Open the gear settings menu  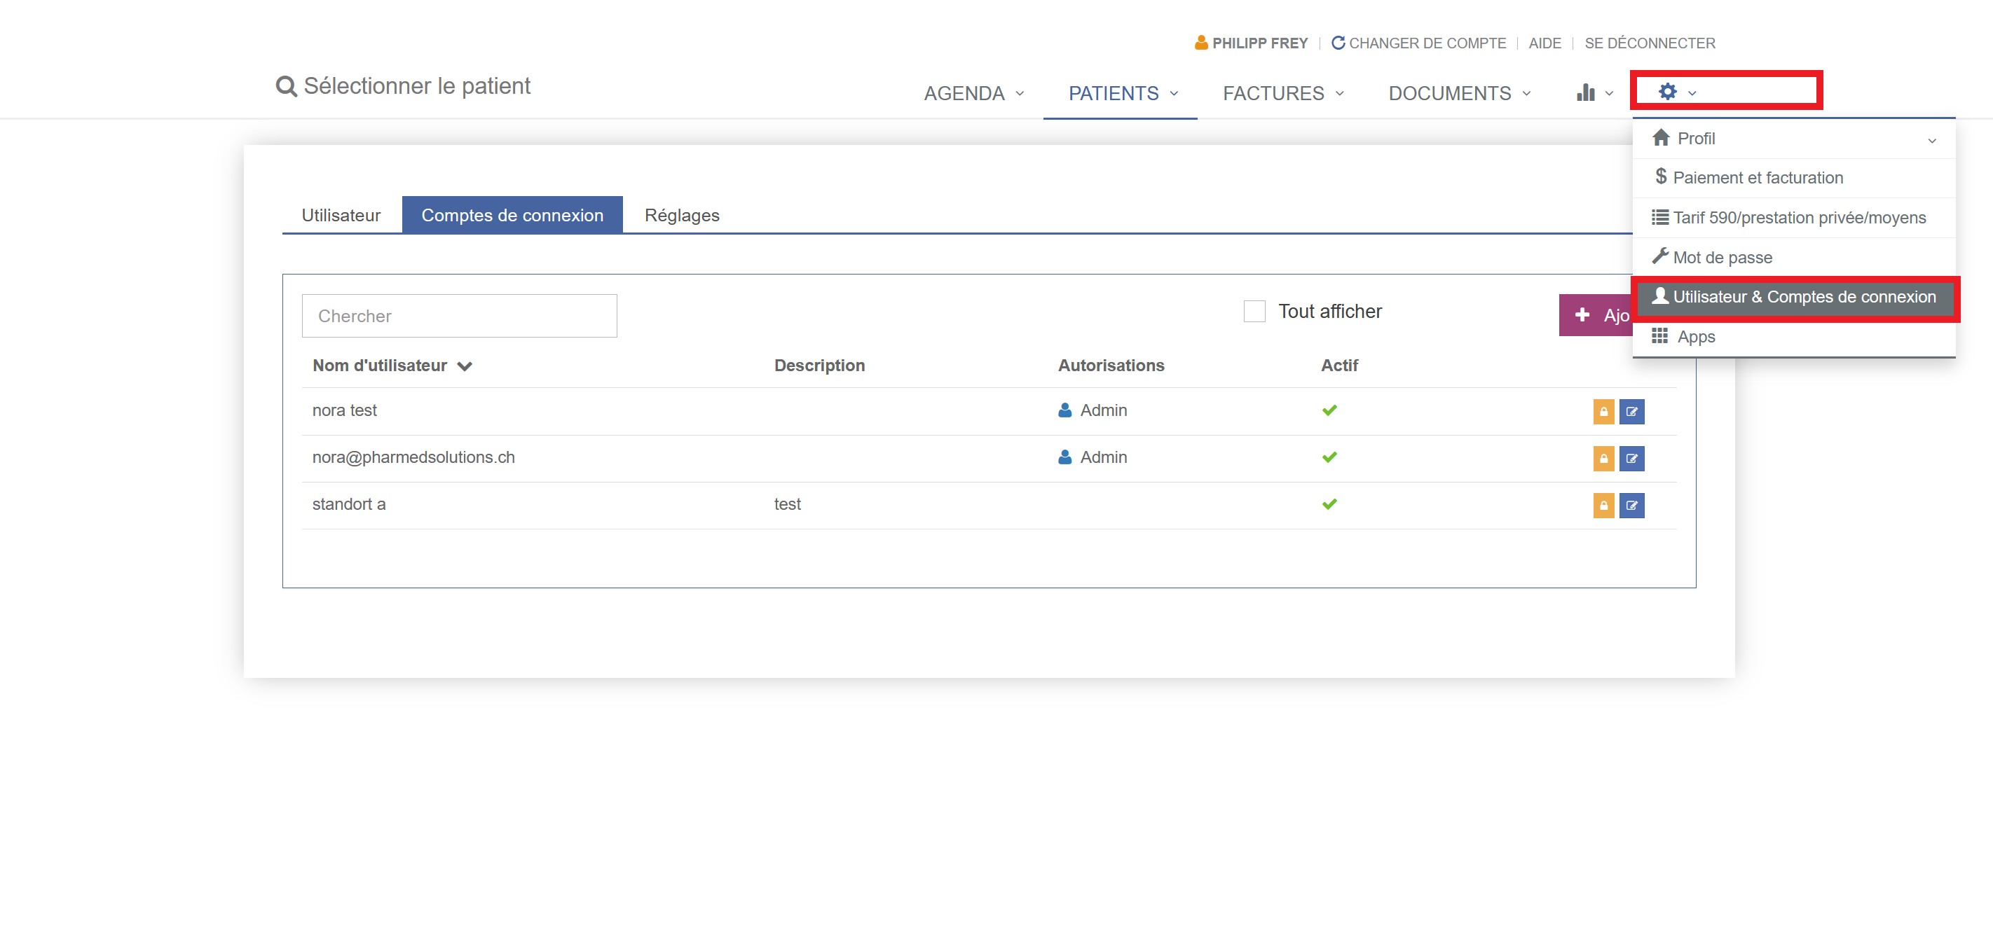coord(1676,92)
